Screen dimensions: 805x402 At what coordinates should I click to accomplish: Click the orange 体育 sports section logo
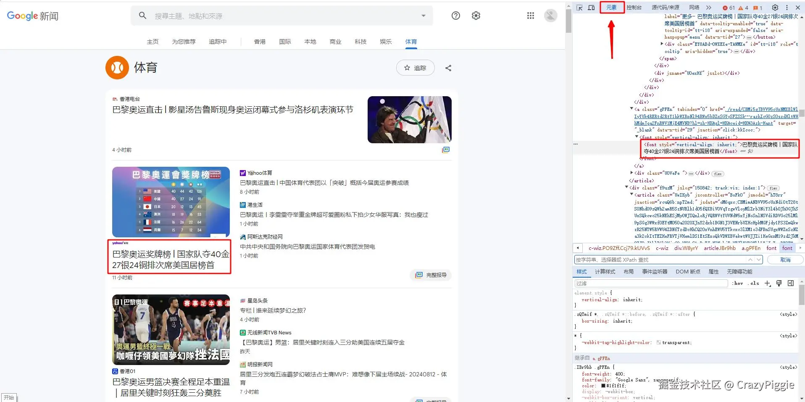117,68
